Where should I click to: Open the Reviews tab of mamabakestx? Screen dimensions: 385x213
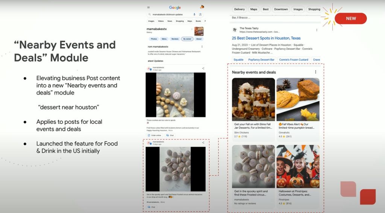(175, 39)
